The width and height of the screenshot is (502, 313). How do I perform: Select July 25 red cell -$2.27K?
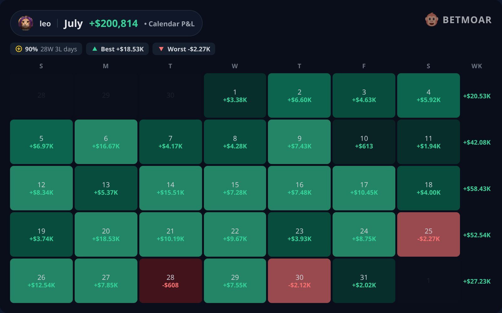point(429,234)
